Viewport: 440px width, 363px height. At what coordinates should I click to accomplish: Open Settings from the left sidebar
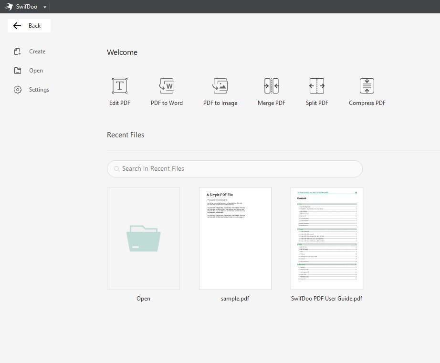pyautogui.click(x=31, y=90)
